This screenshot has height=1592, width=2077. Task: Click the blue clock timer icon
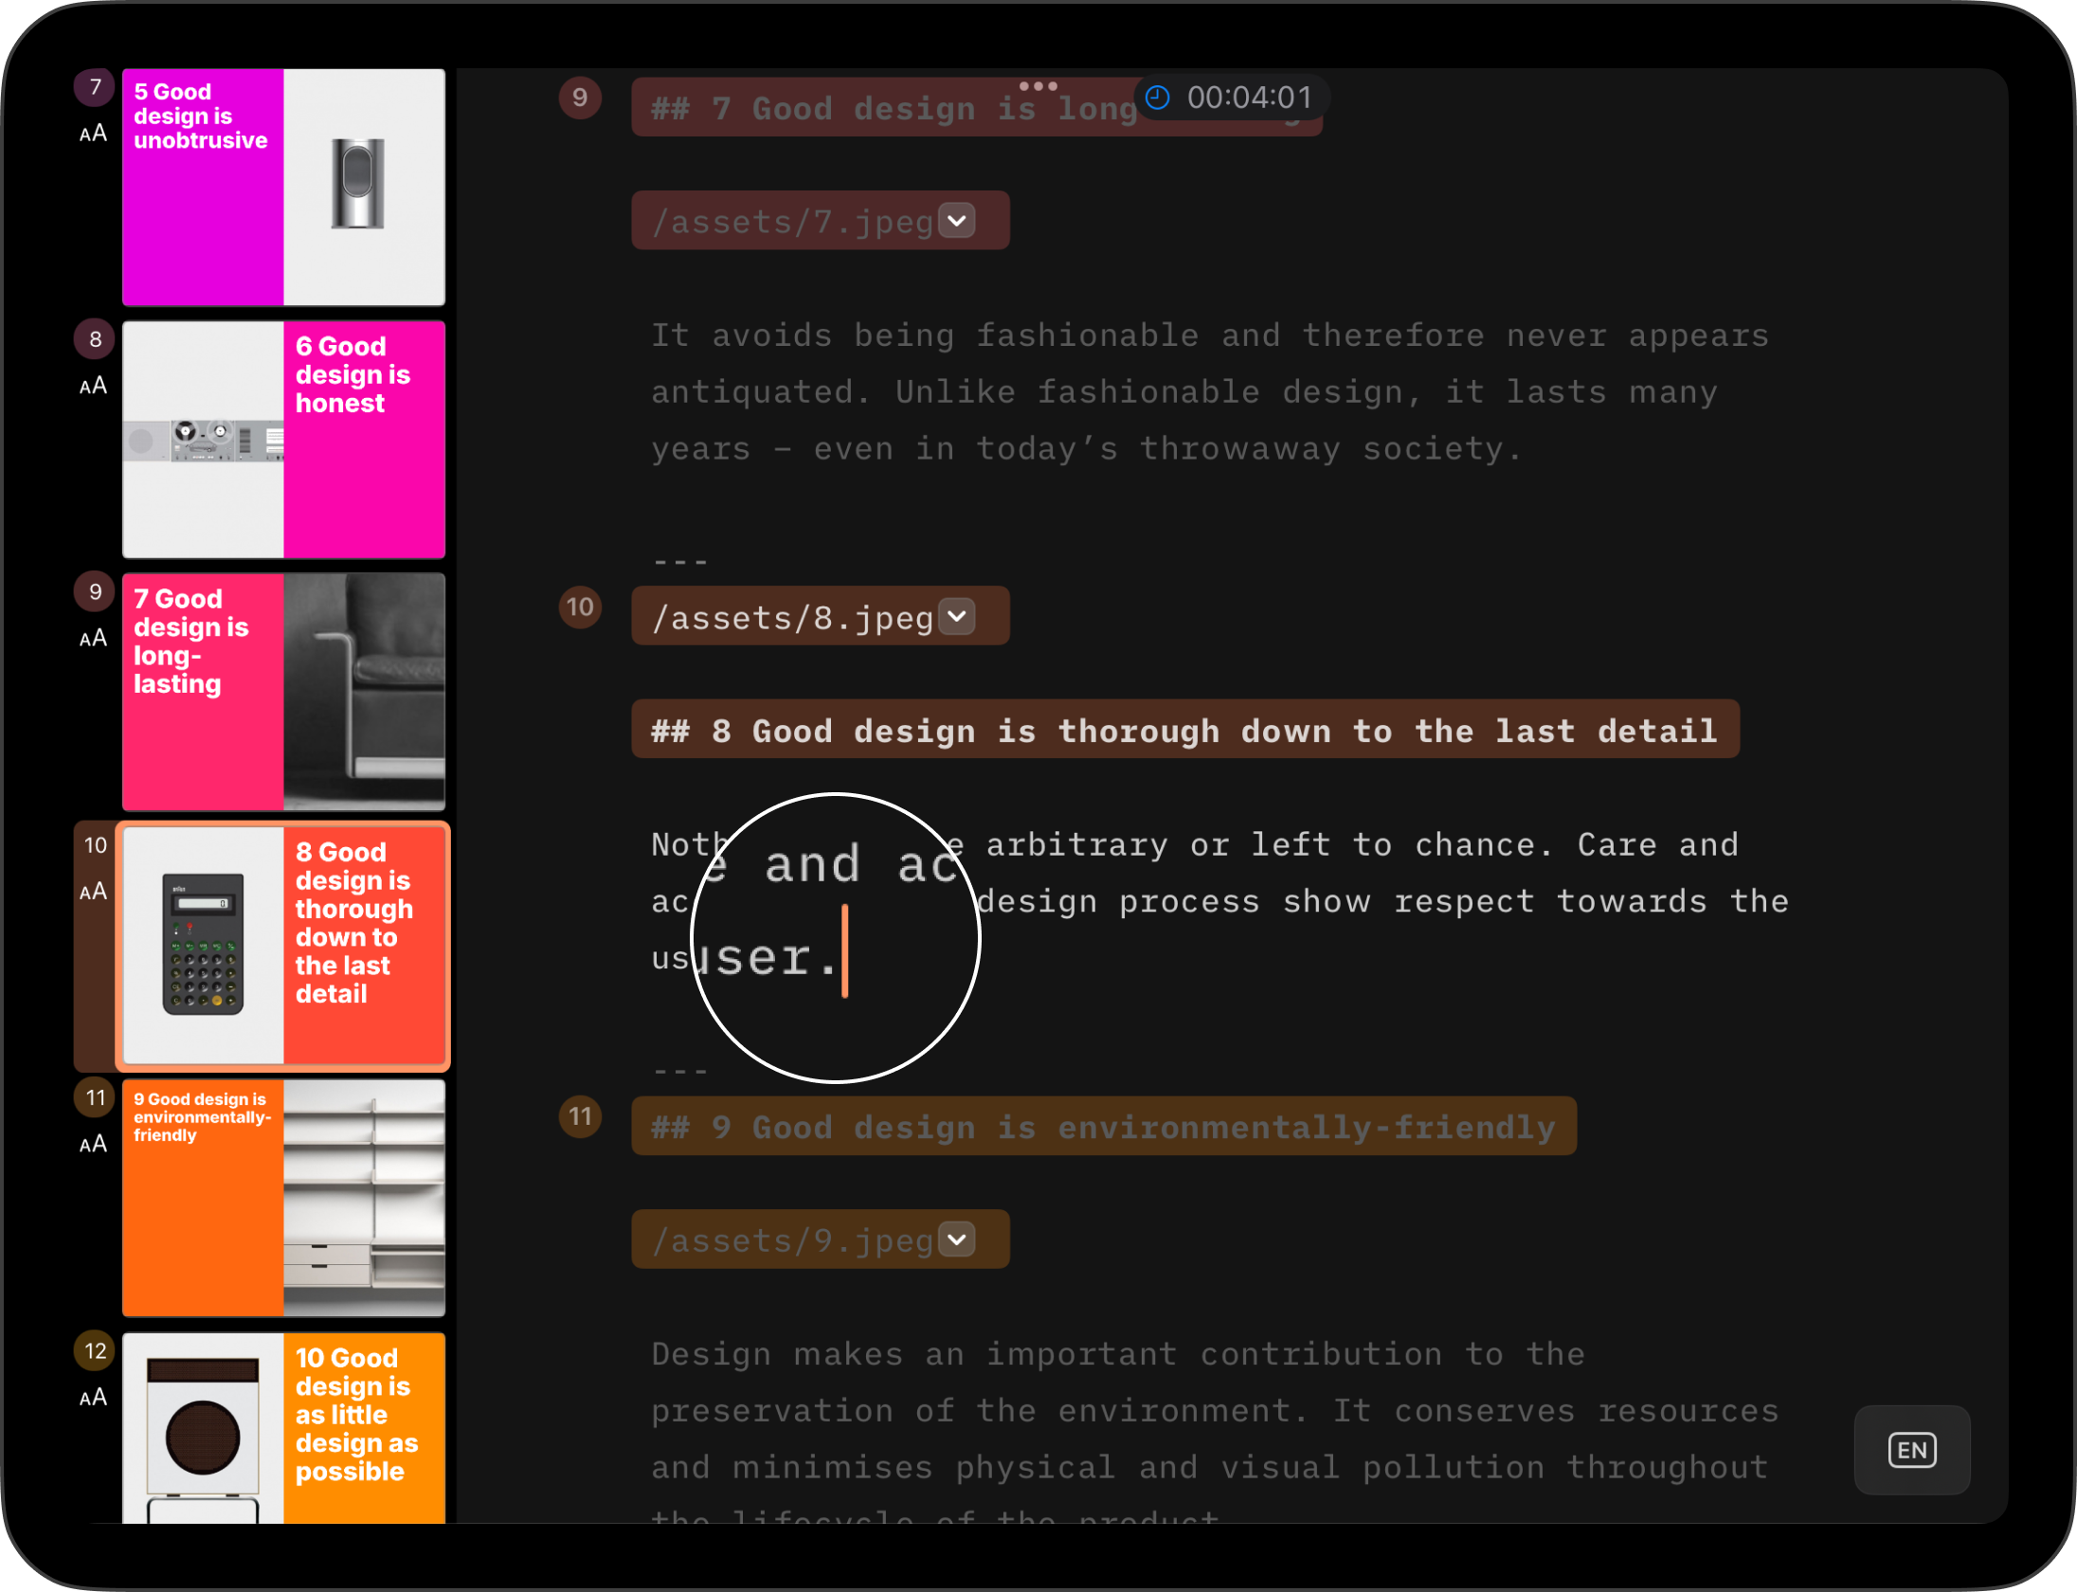pyautogui.click(x=1157, y=97)
